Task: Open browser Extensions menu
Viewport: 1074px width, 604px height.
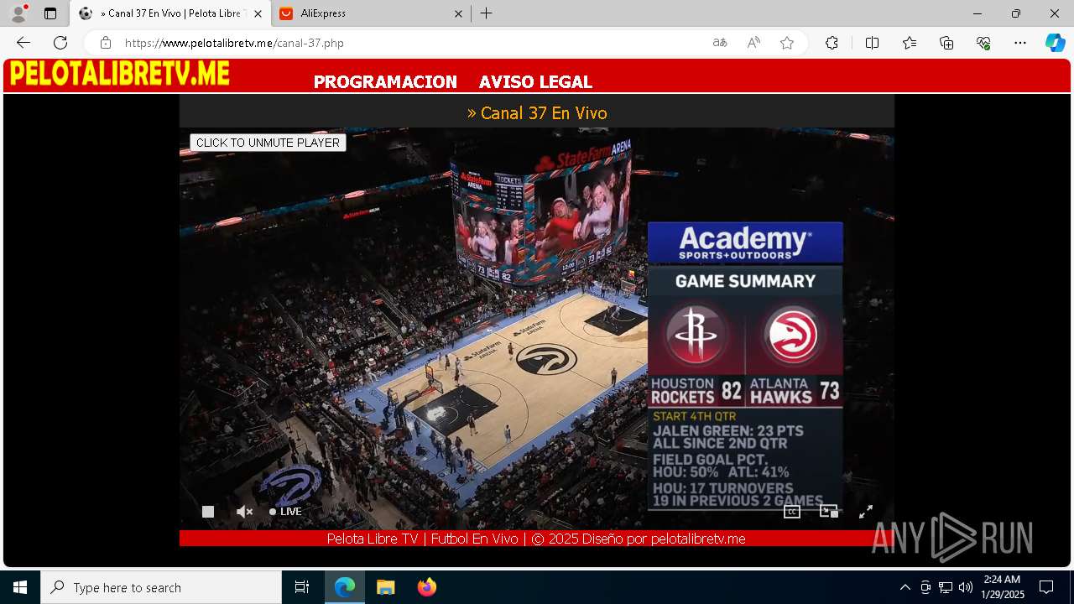Action: pos(832,43)
